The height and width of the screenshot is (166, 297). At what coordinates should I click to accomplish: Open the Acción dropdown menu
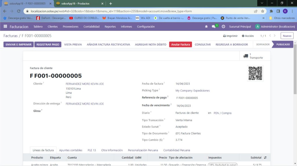pyautogui.click(x=247, y=36)
